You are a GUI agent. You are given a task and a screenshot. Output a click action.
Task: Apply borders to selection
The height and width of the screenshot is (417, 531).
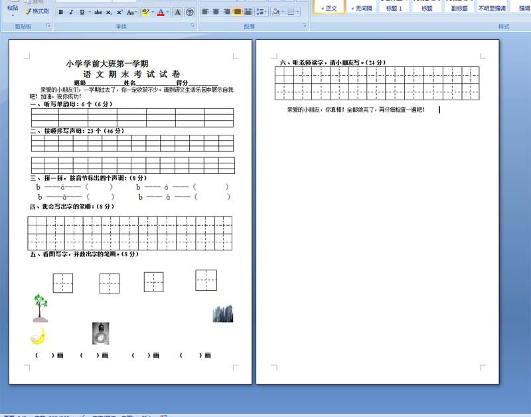click(x=291, y=12)
